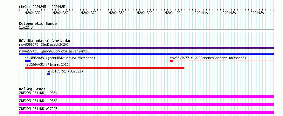Viewport: 283px width, 116px height.
Task: Open gene label ZNF295-AS1|NR_119384
Action: (38, 93)
